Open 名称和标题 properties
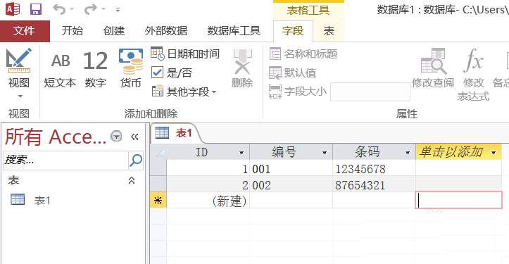Image resolution: width=509 pixels, height=264 pixels. click(303, 54)
